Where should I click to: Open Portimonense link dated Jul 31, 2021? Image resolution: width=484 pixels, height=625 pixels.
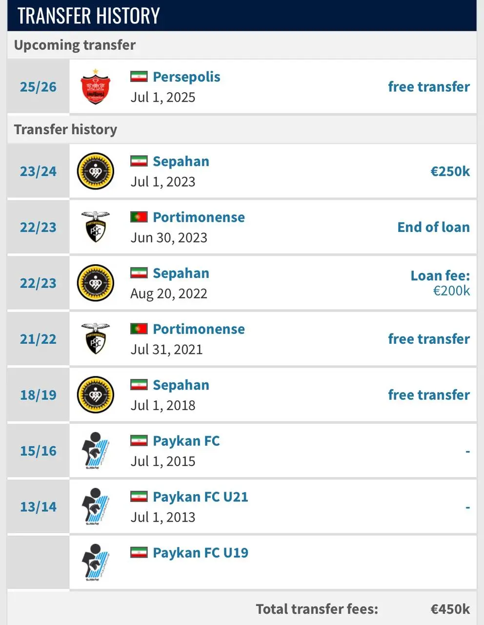(199, 329)
